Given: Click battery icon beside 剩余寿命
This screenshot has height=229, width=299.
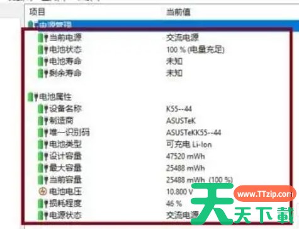Looking at the screenshot, I should 43,73.
